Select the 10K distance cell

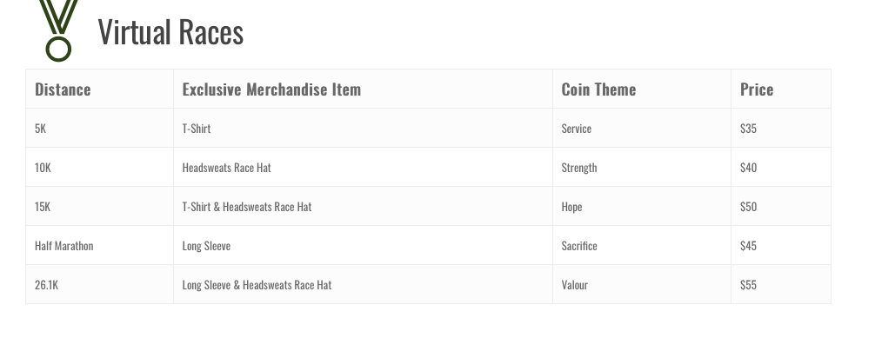(99, 168)
